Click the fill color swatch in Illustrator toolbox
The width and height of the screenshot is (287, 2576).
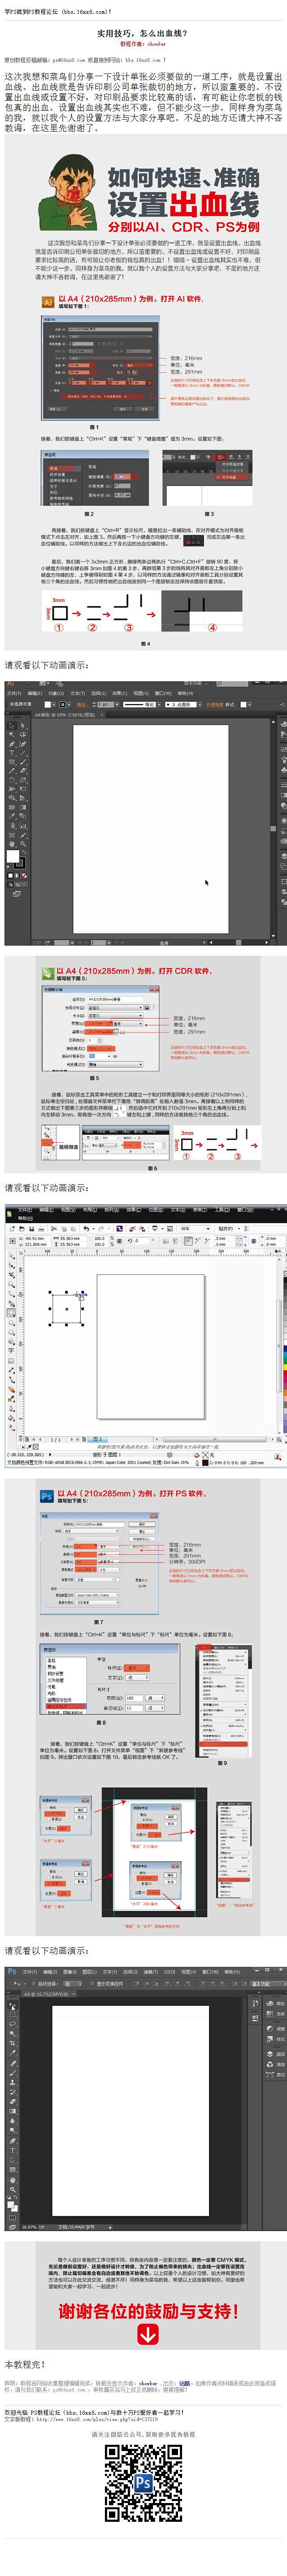(x=12, y=856)
